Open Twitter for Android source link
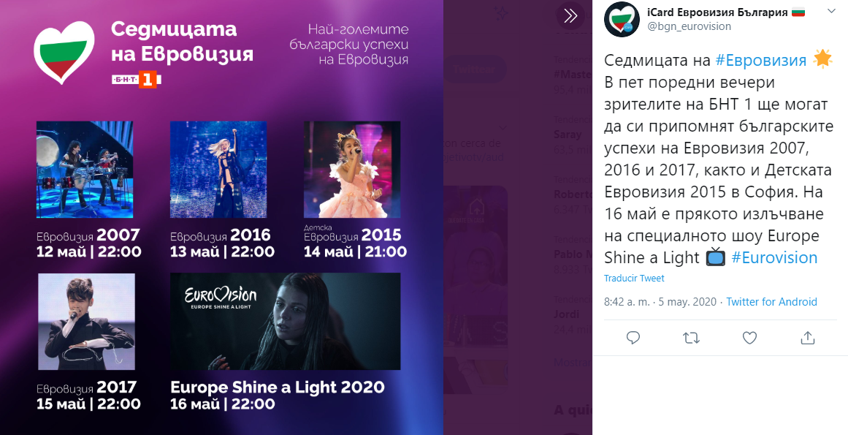Image resolution: width=848 pixels, height=435 pixels. (x=771, y=302)
